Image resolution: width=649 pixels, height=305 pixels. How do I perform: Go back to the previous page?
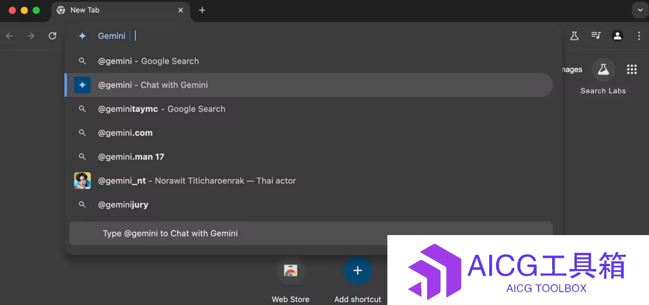tap(10, 35)
